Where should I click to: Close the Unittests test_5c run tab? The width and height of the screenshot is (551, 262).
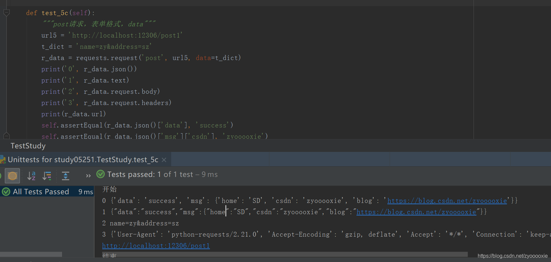pyautogui.click(x=164, y=160)
